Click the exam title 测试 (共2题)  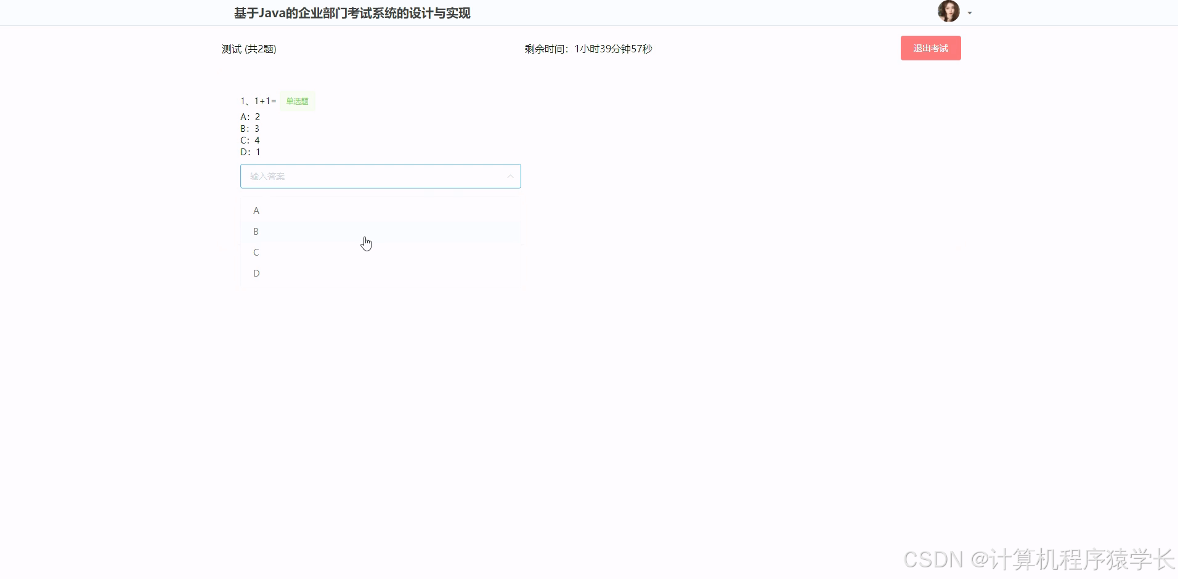coord(249,49)
